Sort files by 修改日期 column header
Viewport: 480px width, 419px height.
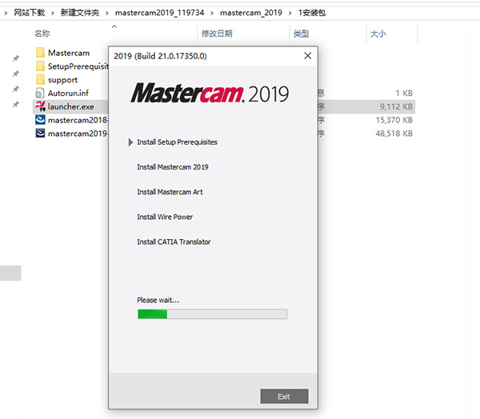click(217, 34)
